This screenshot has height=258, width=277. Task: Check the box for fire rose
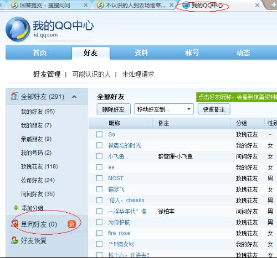[x=99, y=233]
